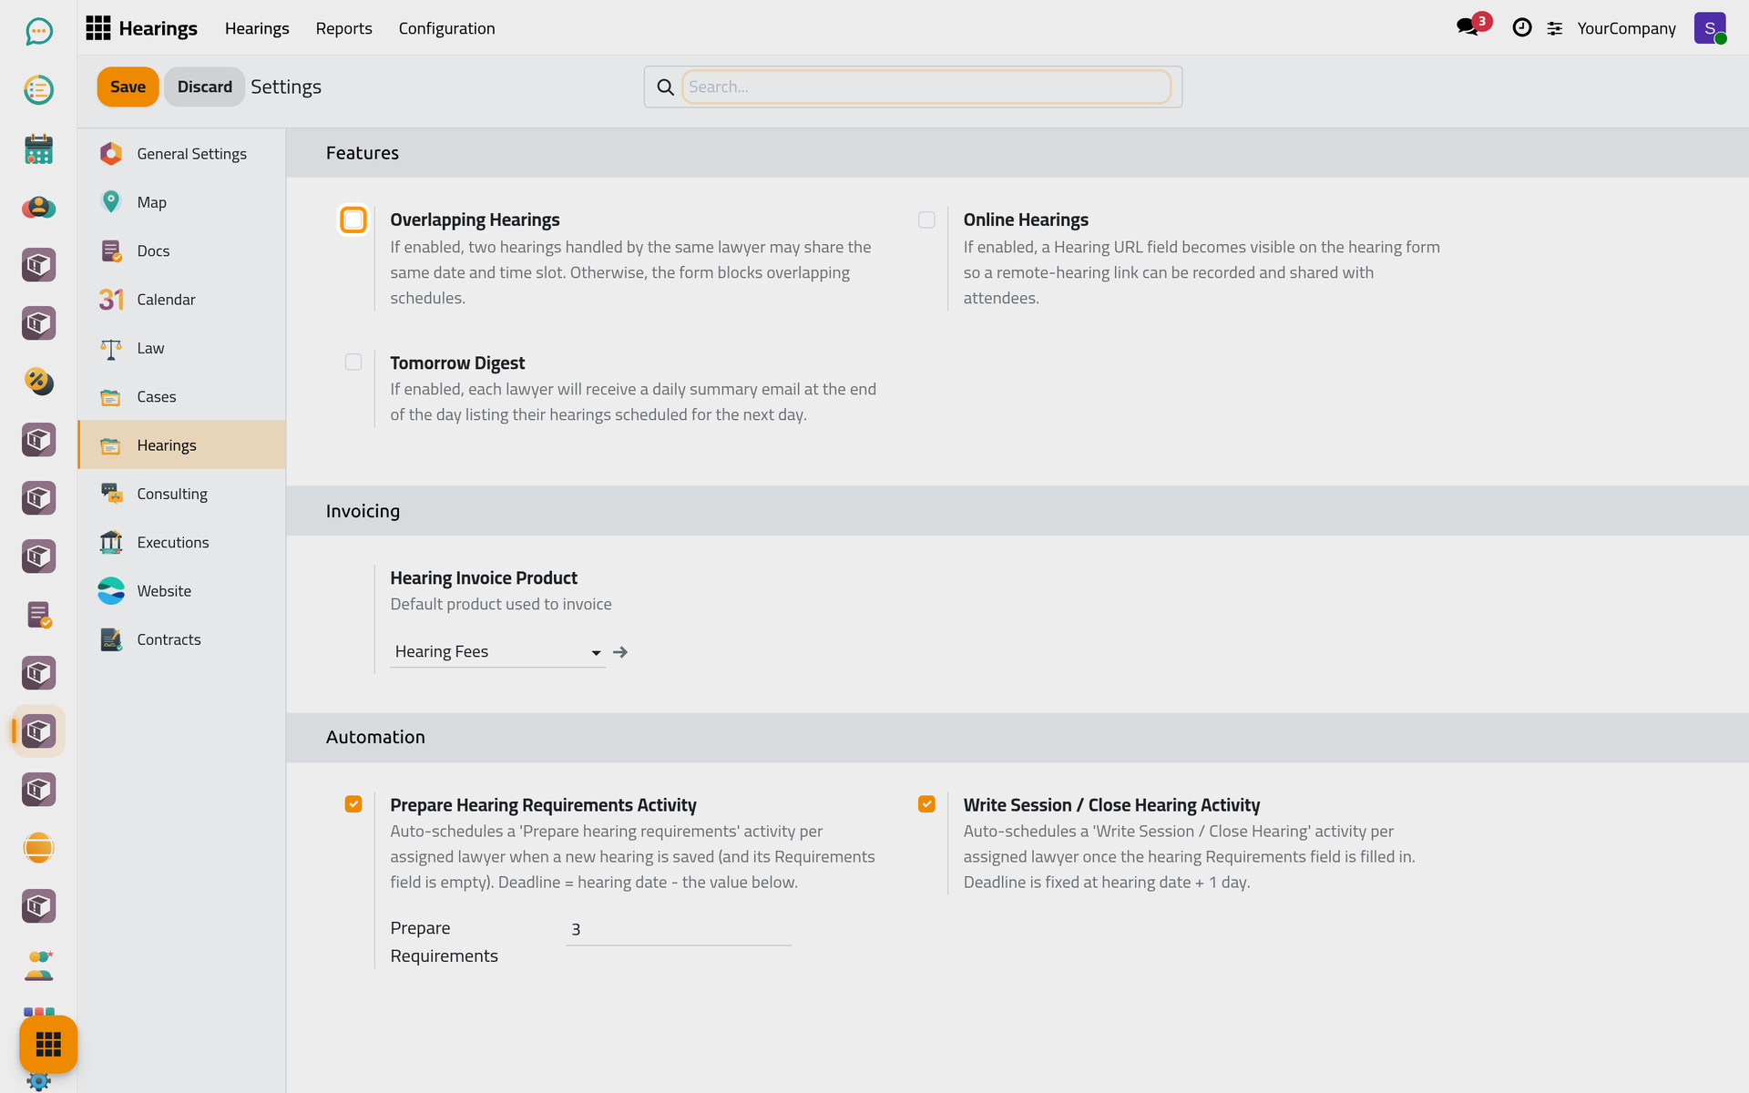Open the Contacts app in left dock
Screen dimensions: 1749x1093
tap(38, 207)
